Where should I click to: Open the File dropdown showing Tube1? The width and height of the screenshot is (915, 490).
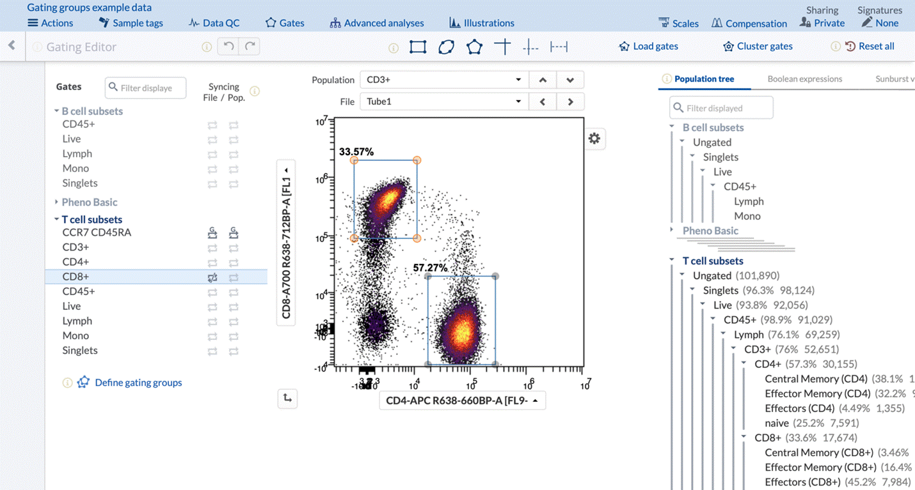(443, 102)
